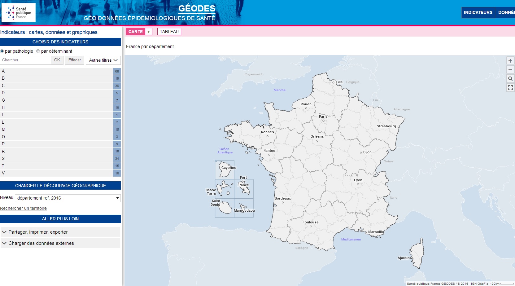Click the Paris label on the map
515x286 pixels.
coord(323,117)
